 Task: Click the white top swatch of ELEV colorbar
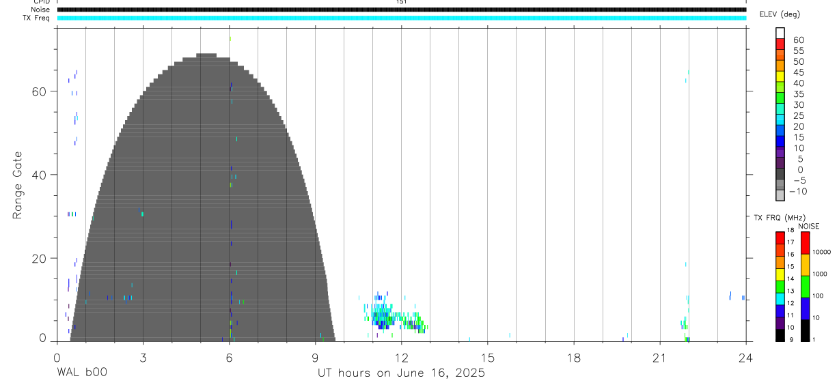[x=780, y=33]
